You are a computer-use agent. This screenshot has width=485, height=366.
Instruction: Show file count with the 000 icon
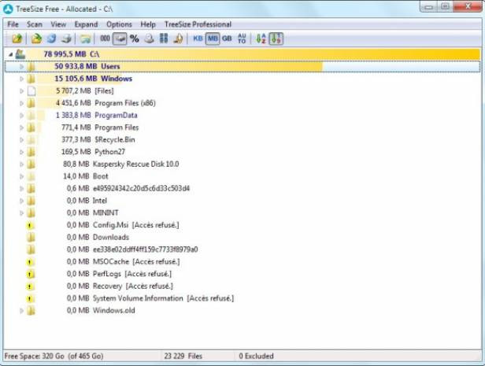click(105, 39)
